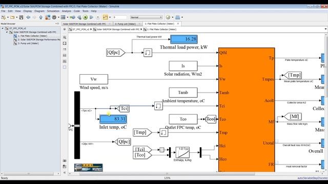Click the Zoom tool in canvas palette

(65, 37)
